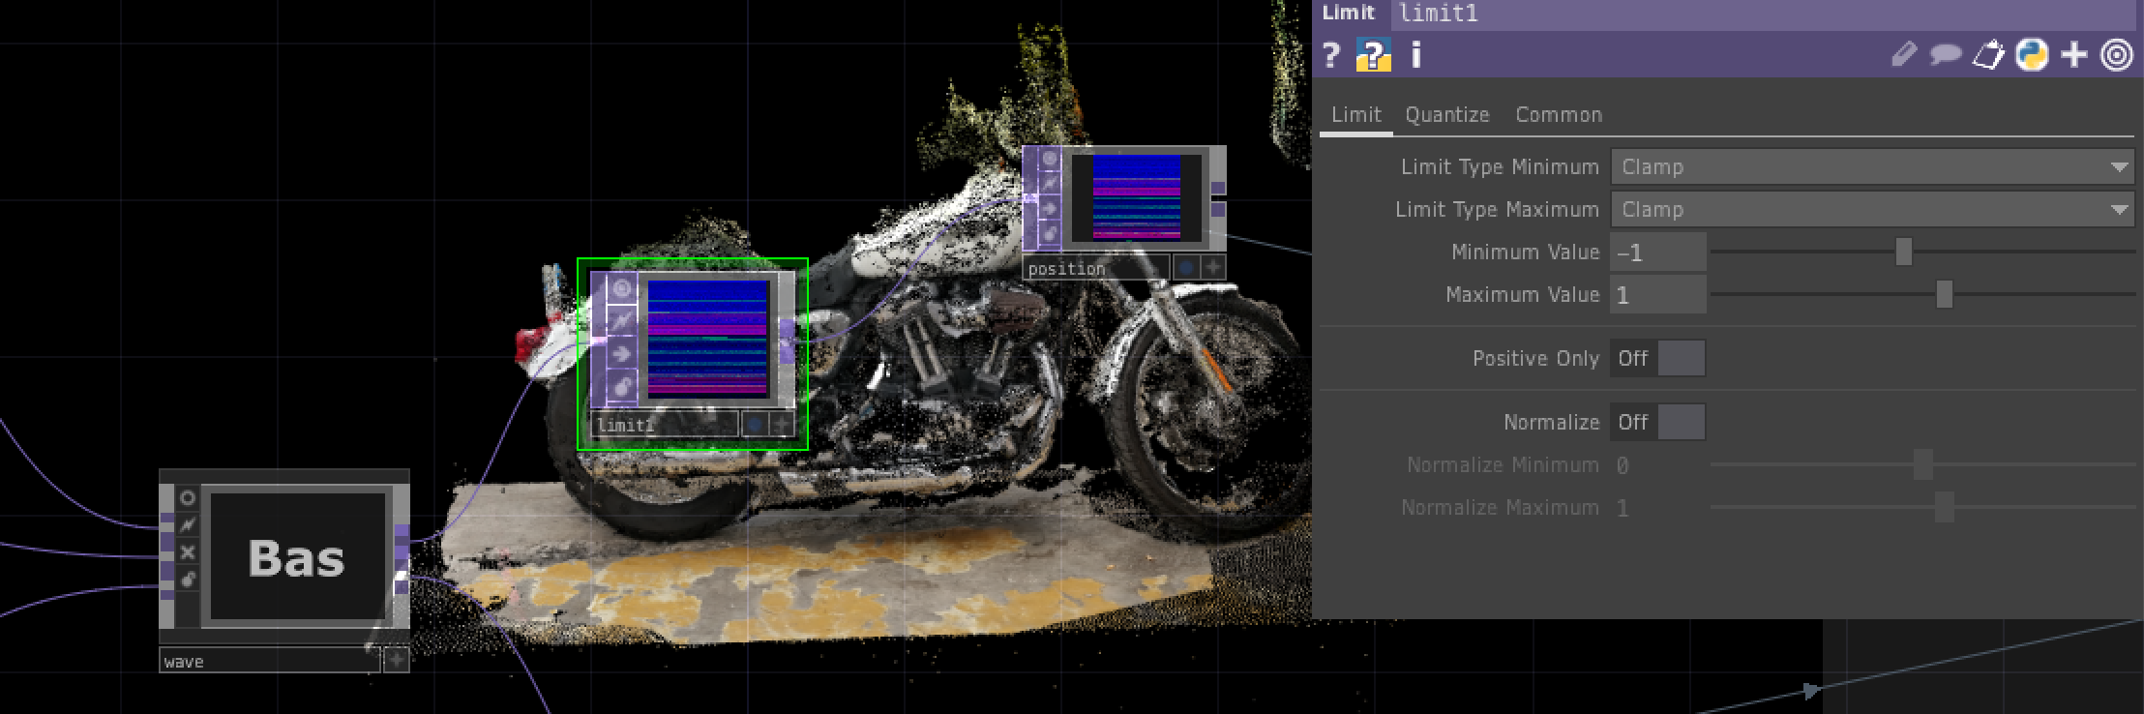This screenshot has height=714, width=2144.
Task: Toggle viewer circle flag on wave node
Action: 188,497
